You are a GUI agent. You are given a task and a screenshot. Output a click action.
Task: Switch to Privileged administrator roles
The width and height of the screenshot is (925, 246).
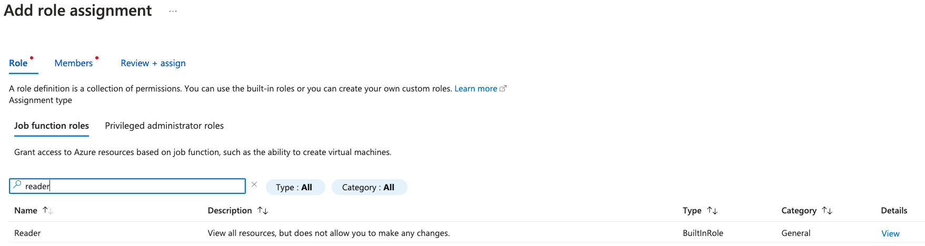pos(164,126)
